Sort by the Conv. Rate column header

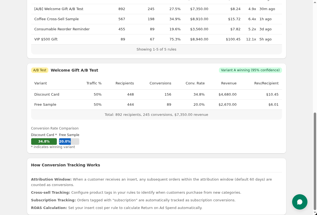point(195,83)
